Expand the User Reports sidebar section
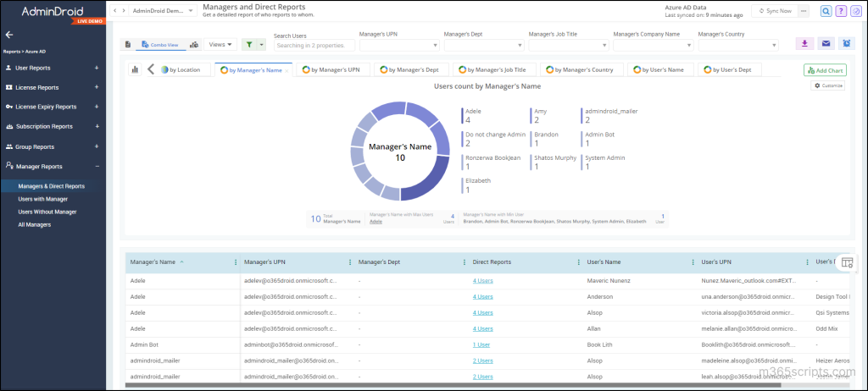Image resolution: width=868 pixels, height=391 pixels. tap(97, 68)
